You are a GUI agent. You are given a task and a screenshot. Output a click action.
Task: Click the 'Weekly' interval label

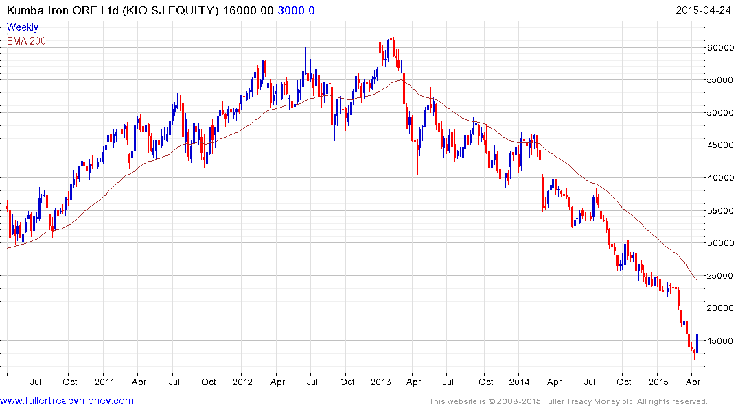(x=23, y=27)
